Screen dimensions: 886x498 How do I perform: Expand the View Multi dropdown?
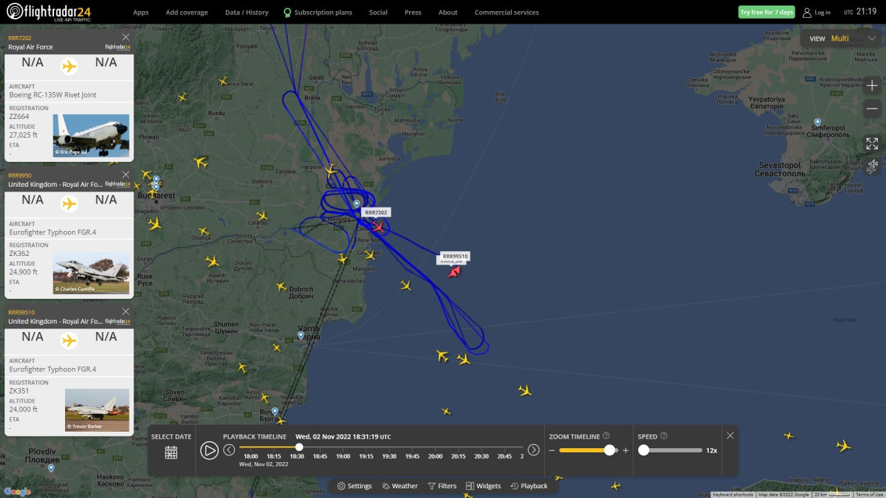click(x=871, y=39)
